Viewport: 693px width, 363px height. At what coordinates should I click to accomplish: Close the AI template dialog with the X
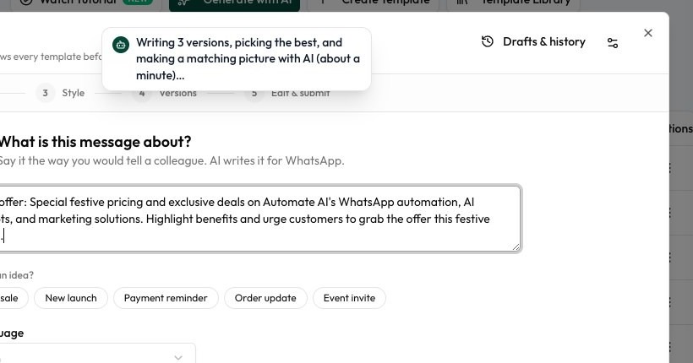coord(648,33)
